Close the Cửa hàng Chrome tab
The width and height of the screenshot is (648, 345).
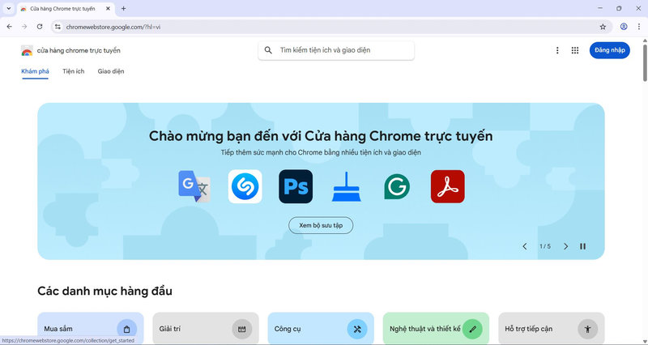[x=108, y=8]
